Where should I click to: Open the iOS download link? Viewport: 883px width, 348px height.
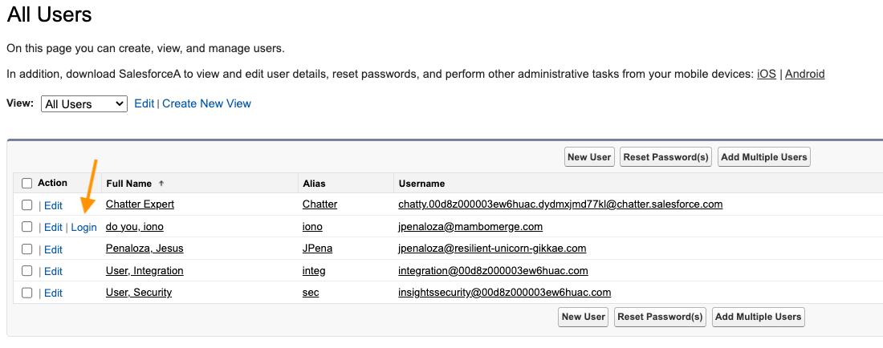pos(766,74)
